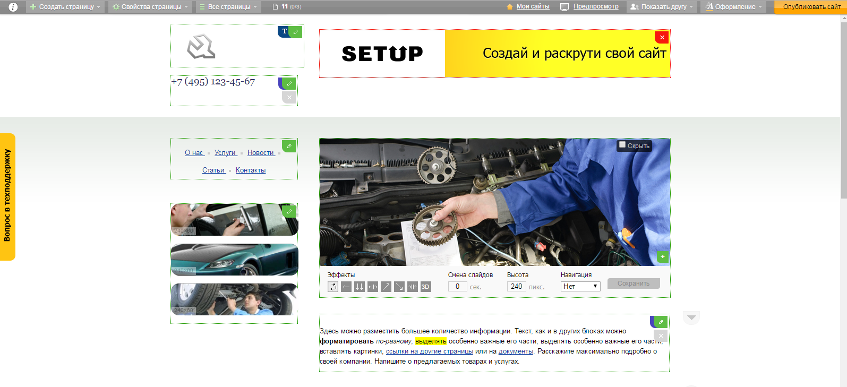Image resolution: width=847 pixels, height=387 pixels.
Task: Select the double down arrows effect
Action: click(x=360, y=287)
